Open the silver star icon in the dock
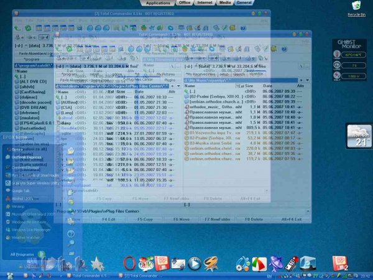Image resolution: width=373 pixels, height=280 pixels. [97, 264]
